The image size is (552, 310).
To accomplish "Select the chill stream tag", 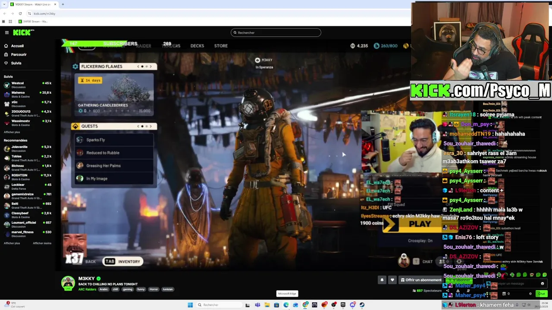I will point(115,289).
